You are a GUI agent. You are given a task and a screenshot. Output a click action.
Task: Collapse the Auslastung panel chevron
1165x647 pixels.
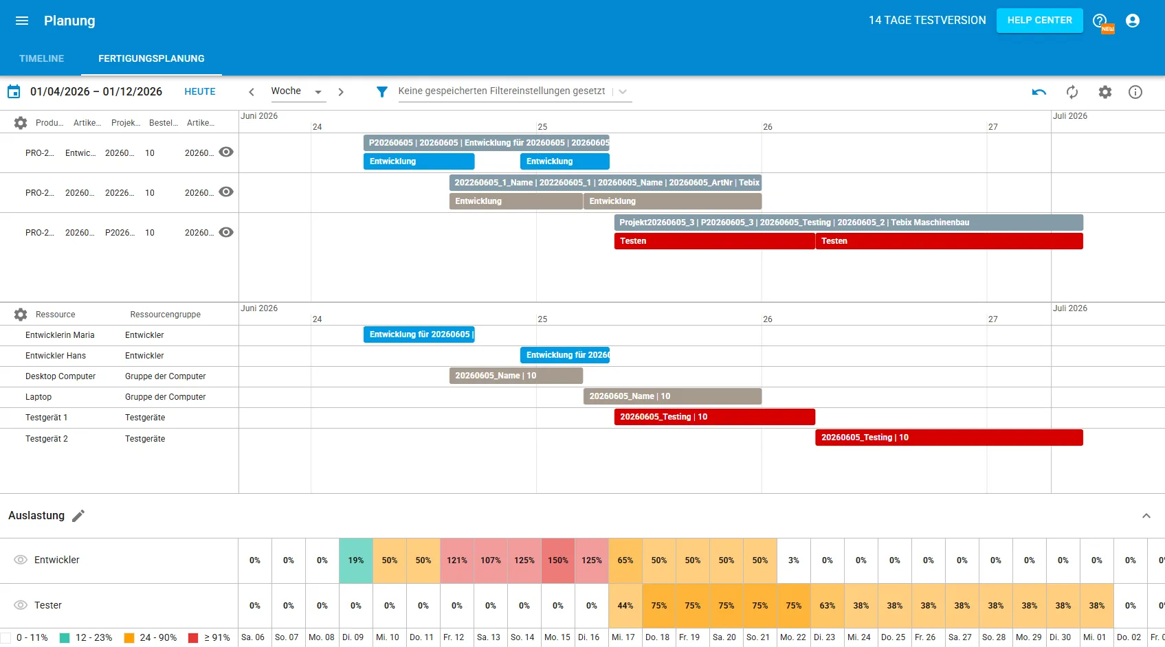click(1146, 516)
